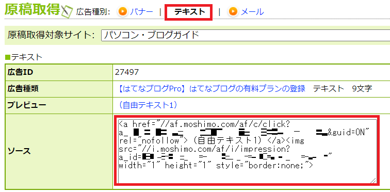Screen dimensions: 390x192
Task: Click the ソース row label
Action: [x=19, y=151]
